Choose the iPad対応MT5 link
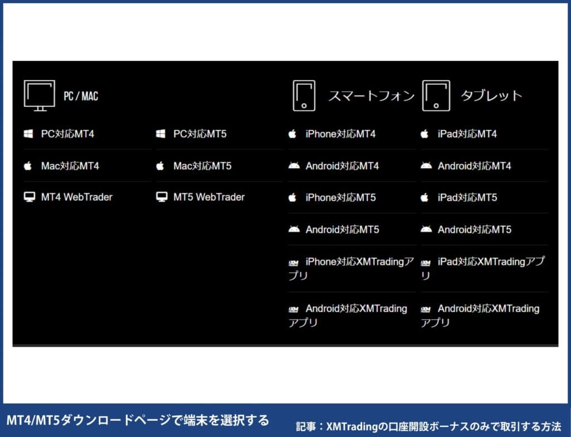Viewport: 571px width, 437px height. point(467,198)
